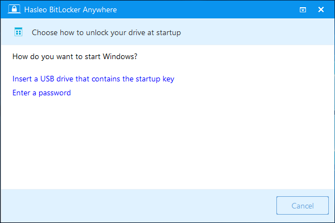Click the Hasleo lock icon in title bar

pos(10,9)
